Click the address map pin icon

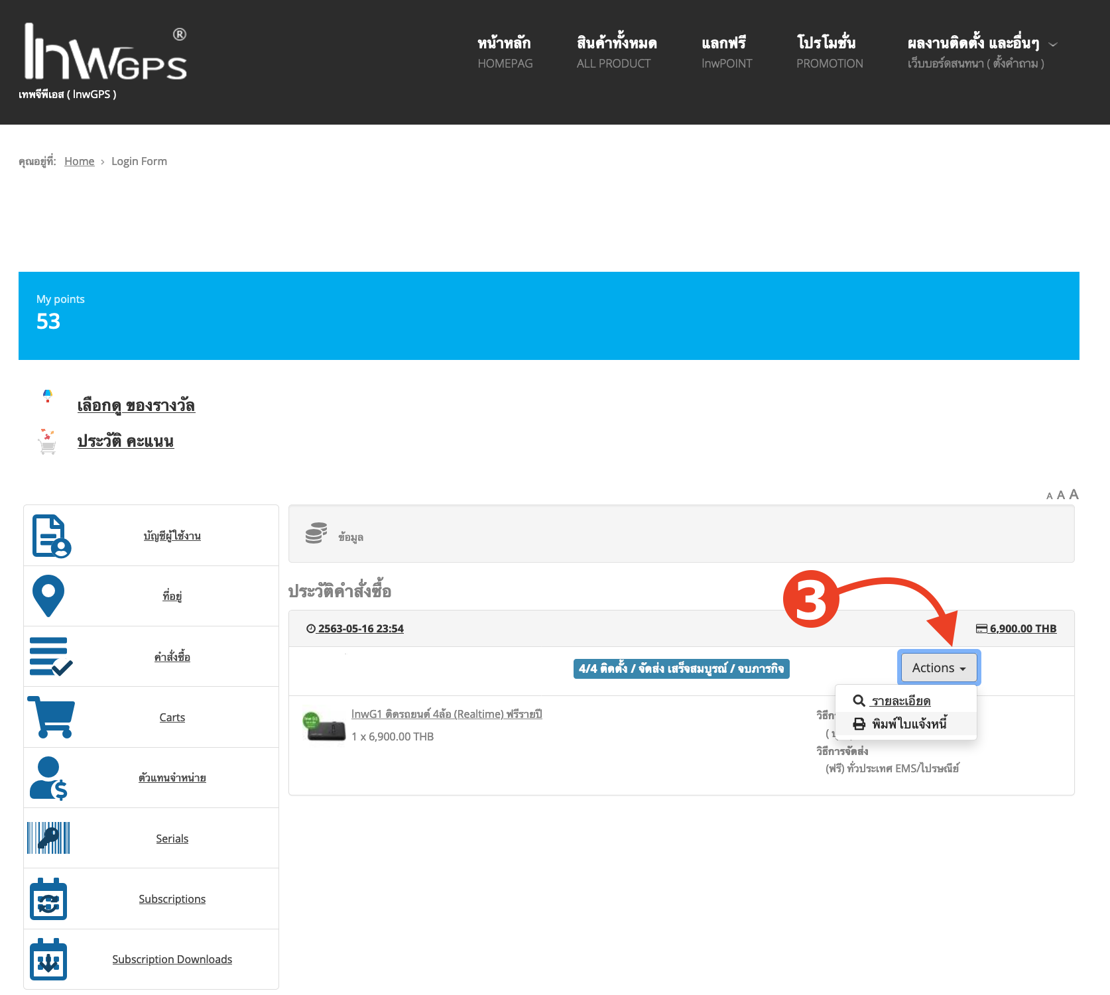pyautogui.click(x=48, y=596)
